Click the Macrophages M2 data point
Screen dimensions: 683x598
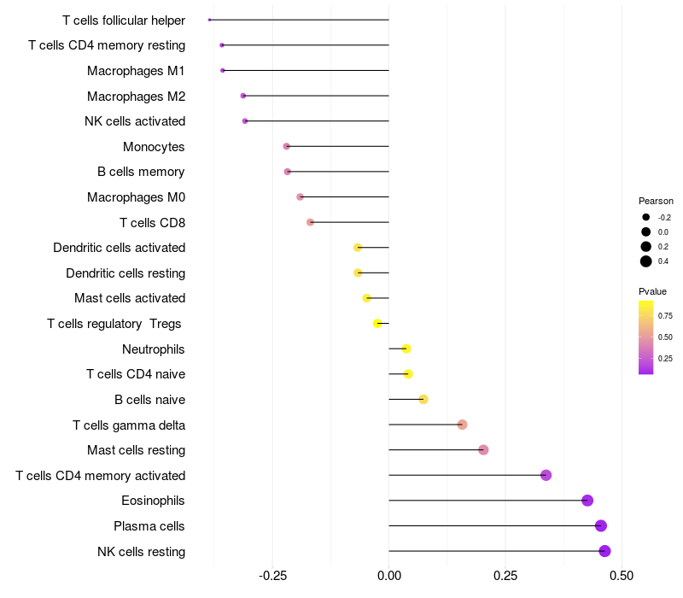tap(243, 96)
